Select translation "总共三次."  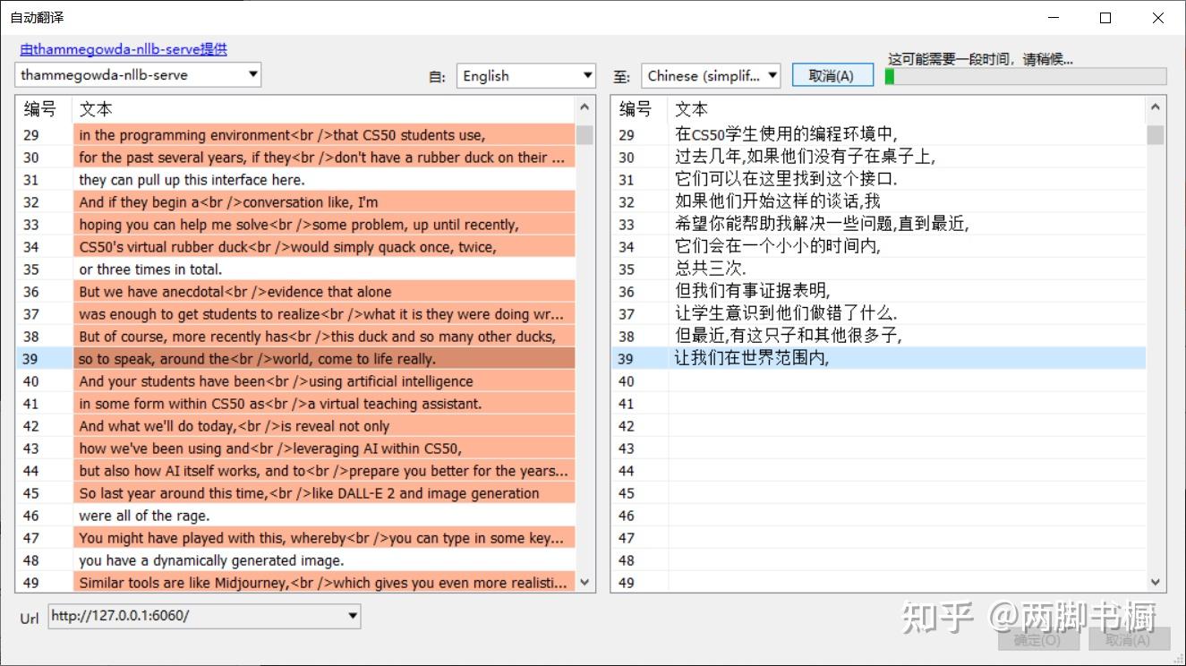point(879,269)
